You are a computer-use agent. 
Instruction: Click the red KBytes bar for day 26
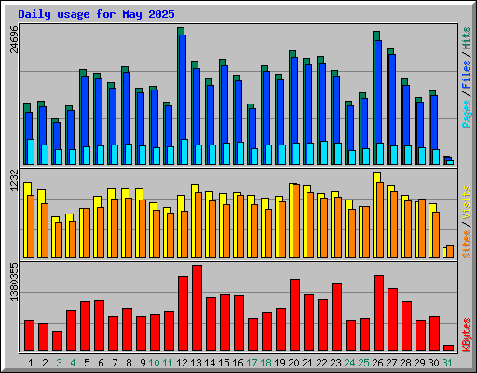(x=378, y=313)
